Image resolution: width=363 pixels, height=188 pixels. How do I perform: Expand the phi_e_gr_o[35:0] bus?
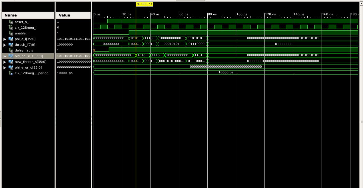(5, 68)
